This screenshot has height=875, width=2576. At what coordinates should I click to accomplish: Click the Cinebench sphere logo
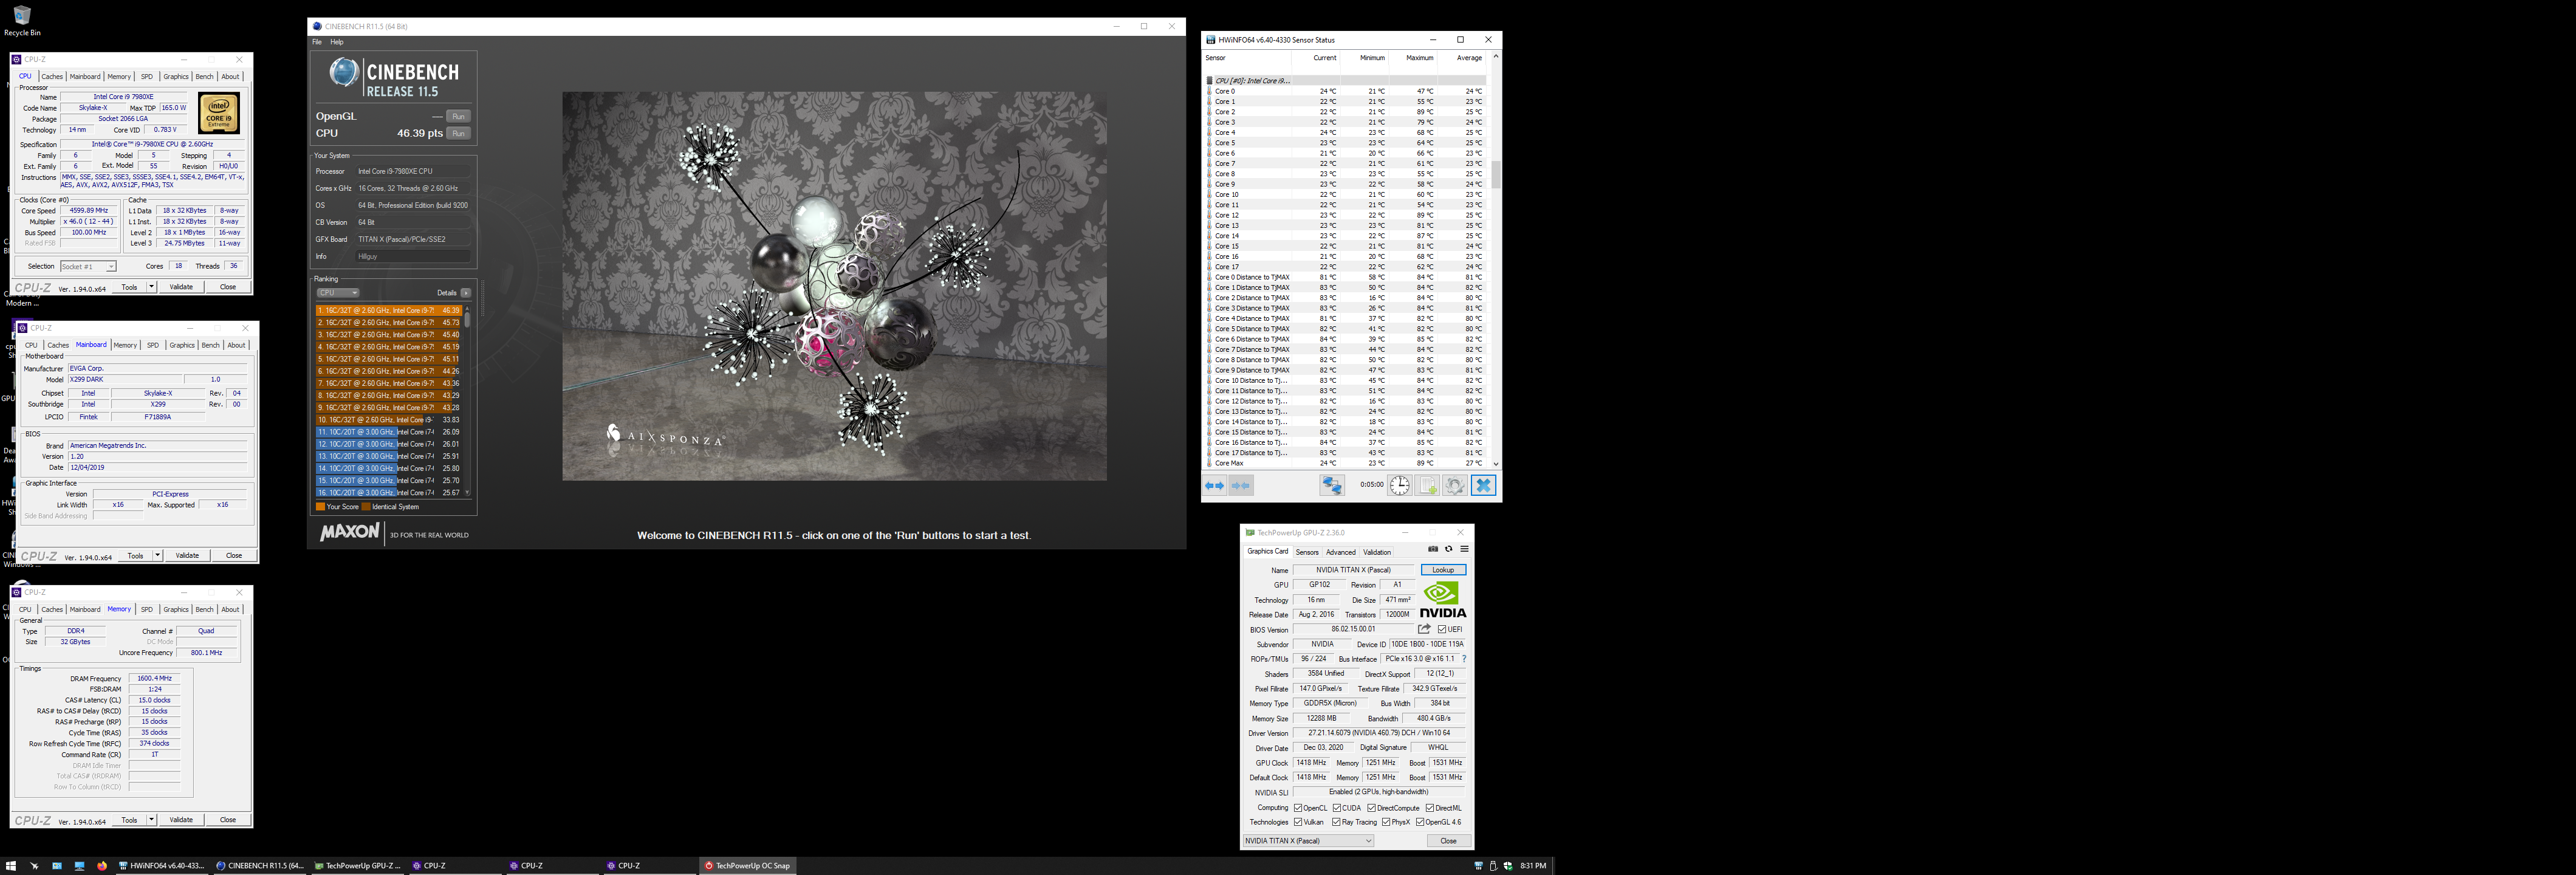click(x=344, y=72)
